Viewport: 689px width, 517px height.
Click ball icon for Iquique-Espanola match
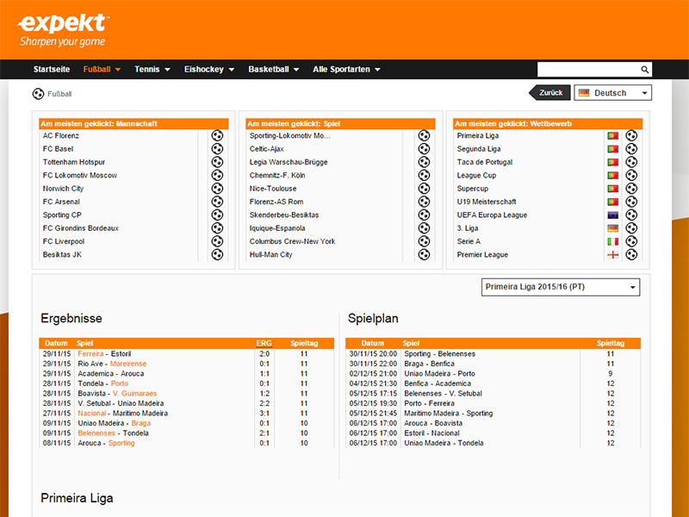pyautogui.click(x=424, y=227)
